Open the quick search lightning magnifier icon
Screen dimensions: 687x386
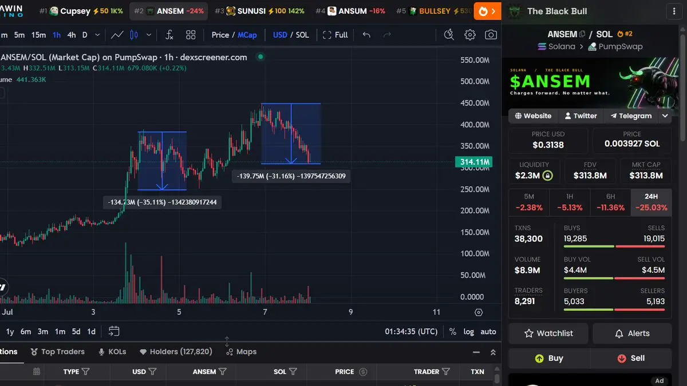coord(449,35)
